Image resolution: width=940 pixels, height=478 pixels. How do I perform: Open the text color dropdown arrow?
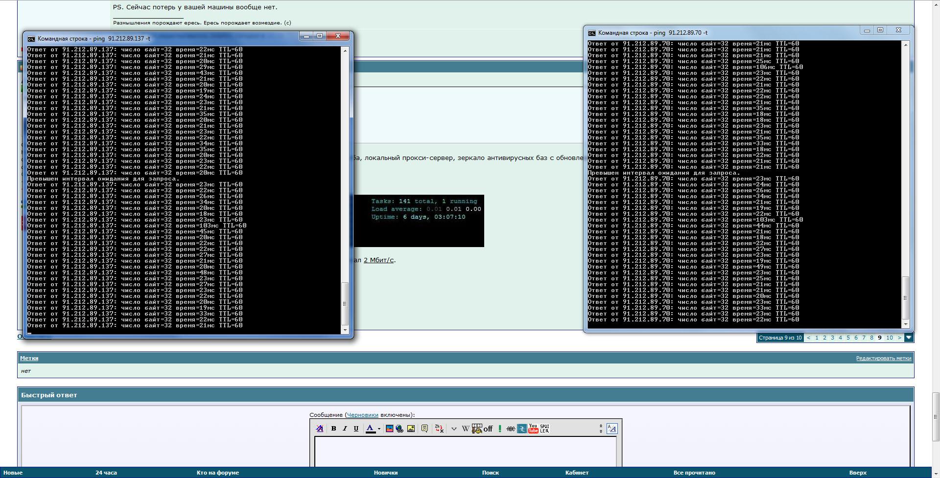click(379, 429)
